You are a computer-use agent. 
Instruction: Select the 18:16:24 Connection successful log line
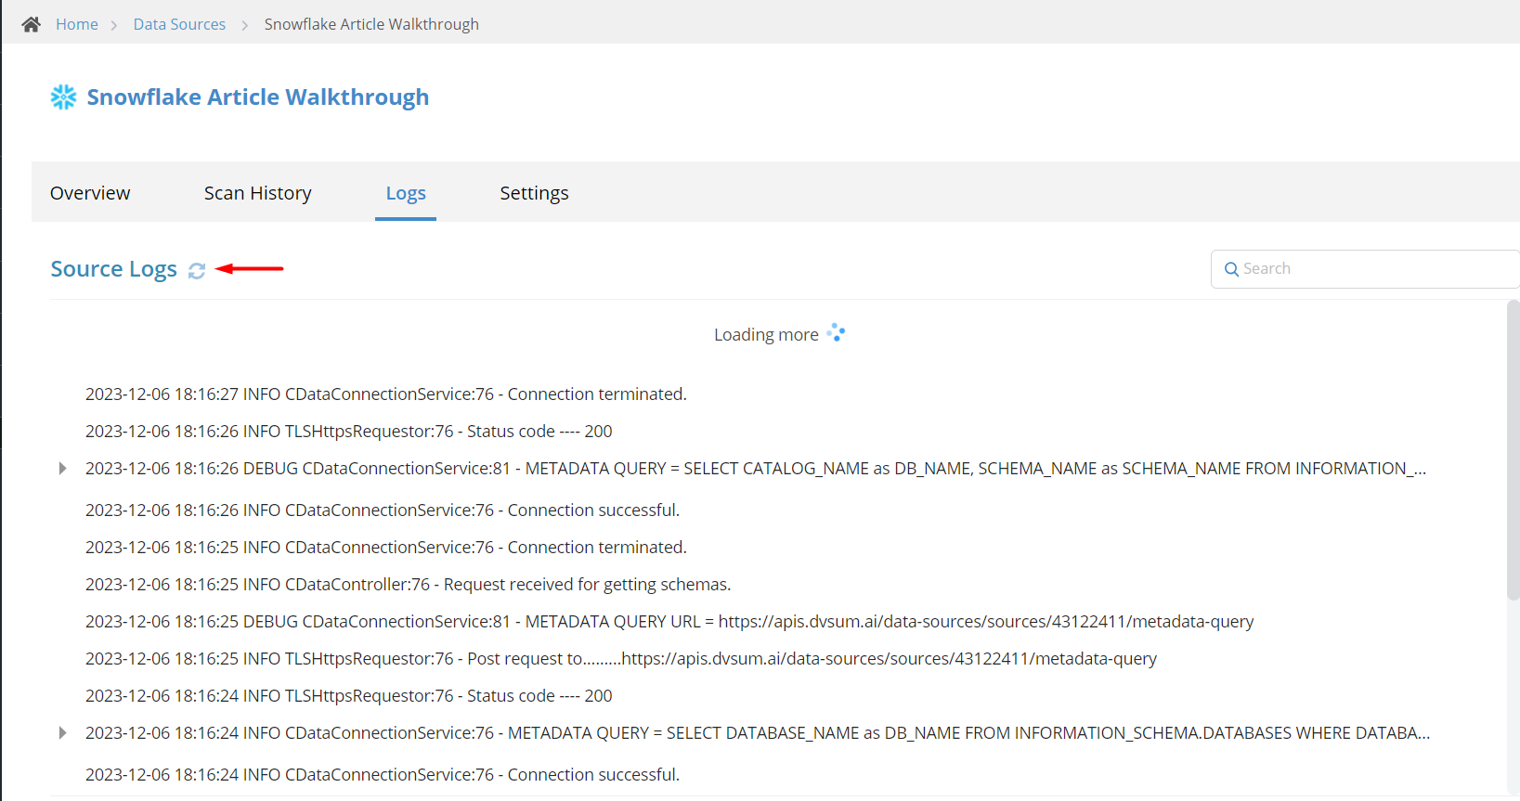(x=383, y=775)
